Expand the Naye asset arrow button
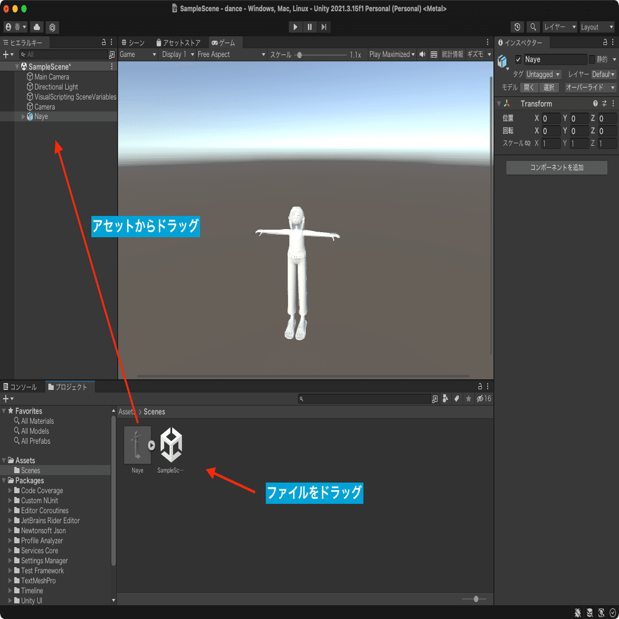 [151, 445]
